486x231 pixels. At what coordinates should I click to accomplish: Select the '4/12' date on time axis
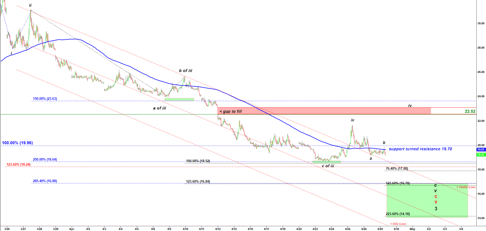point(218,229)
